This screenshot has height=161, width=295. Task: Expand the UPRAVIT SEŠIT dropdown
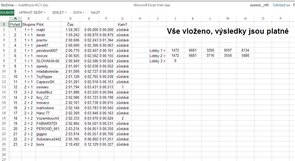point(32,12)
